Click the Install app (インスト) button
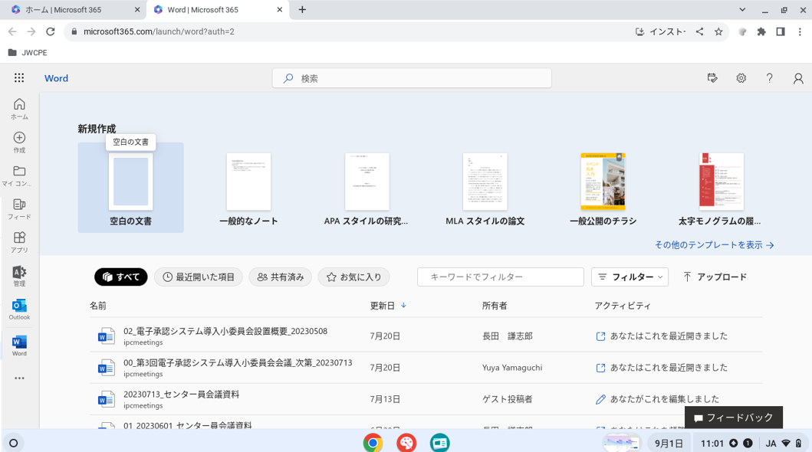 (660, 31)
